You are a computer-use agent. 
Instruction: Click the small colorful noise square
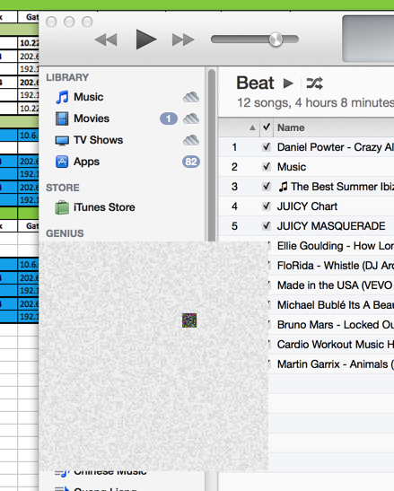(189, 320)
